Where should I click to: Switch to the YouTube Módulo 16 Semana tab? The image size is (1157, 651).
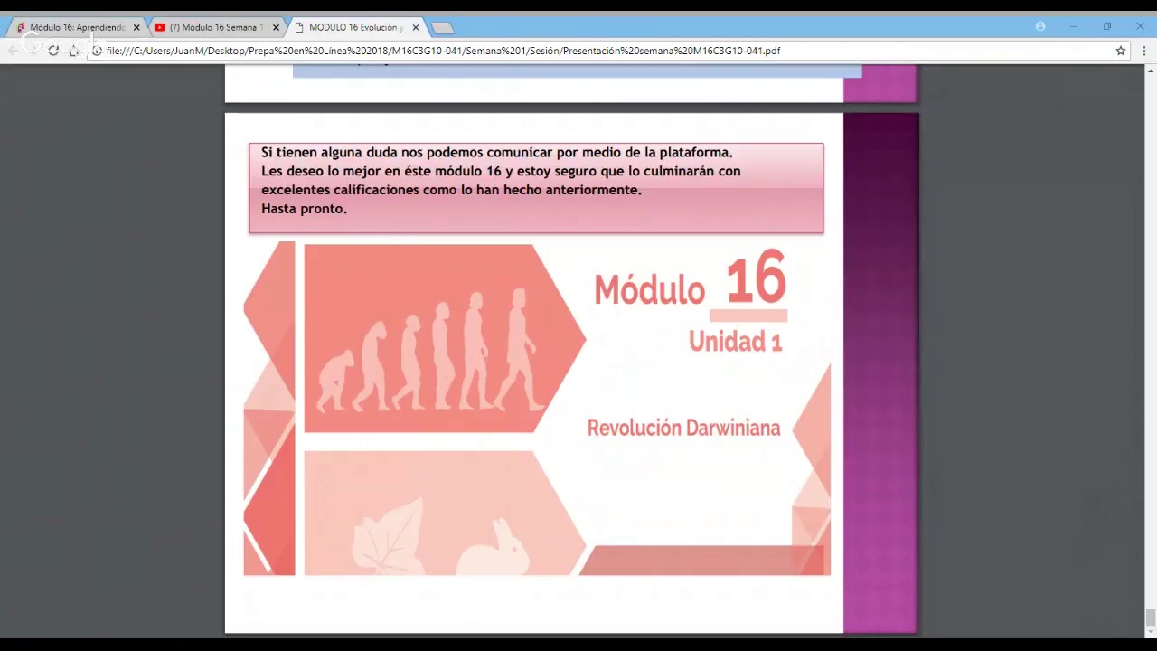click(215, 27)
